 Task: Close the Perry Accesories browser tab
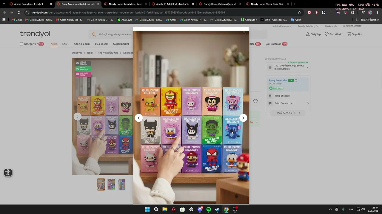pos(98,4)
